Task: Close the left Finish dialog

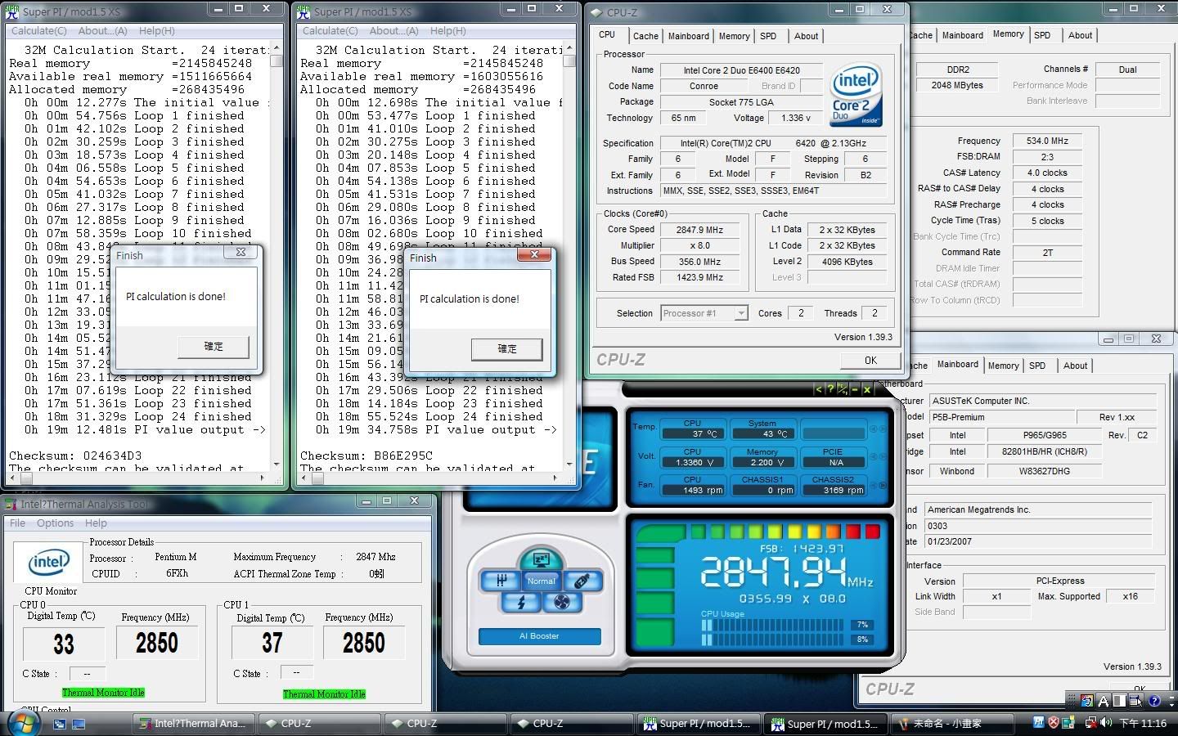Action: pos(241,253)
